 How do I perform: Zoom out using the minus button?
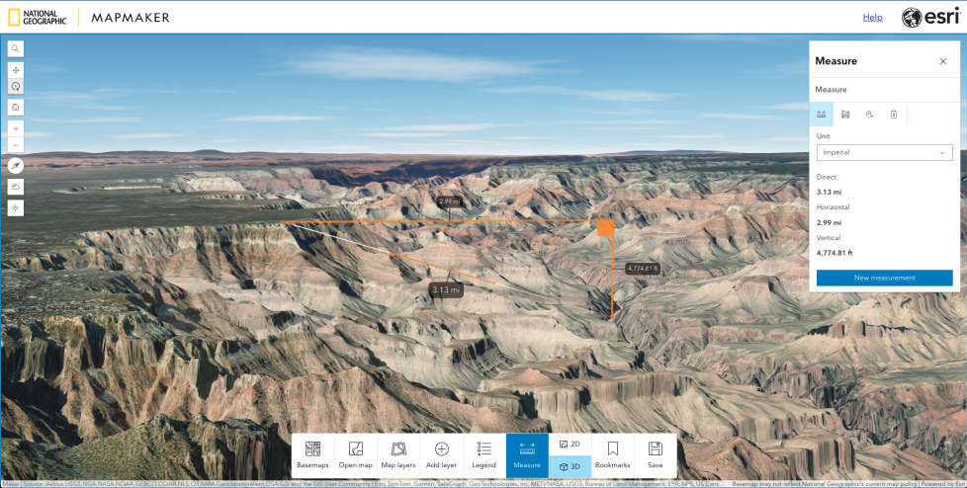coord(16,145)
